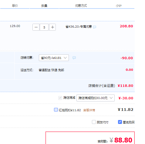Open the chat bubble next to 专属优惠
Image resolution: width=145 pixels, height=144 pixels.
pyautogui.click(x=94, y=27)
